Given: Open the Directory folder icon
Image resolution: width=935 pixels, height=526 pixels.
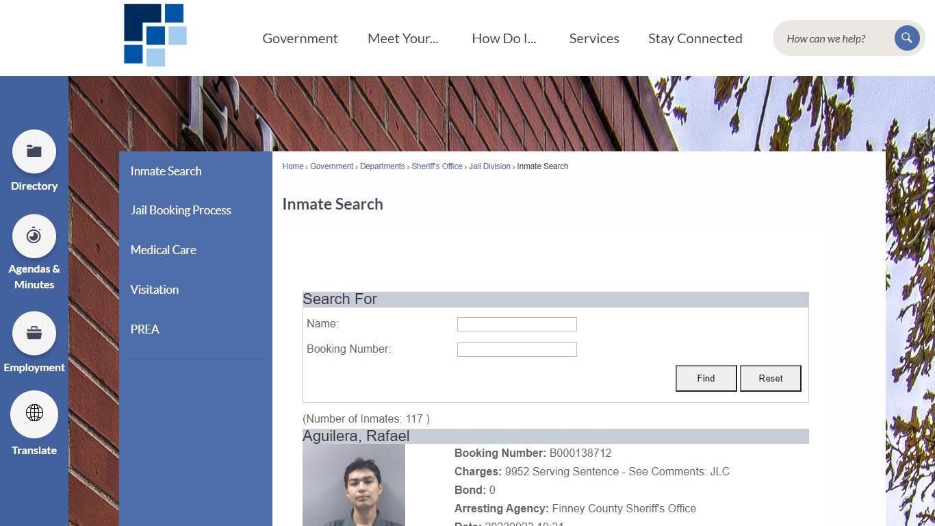Looking at the screenshot, I should (34, 151).
